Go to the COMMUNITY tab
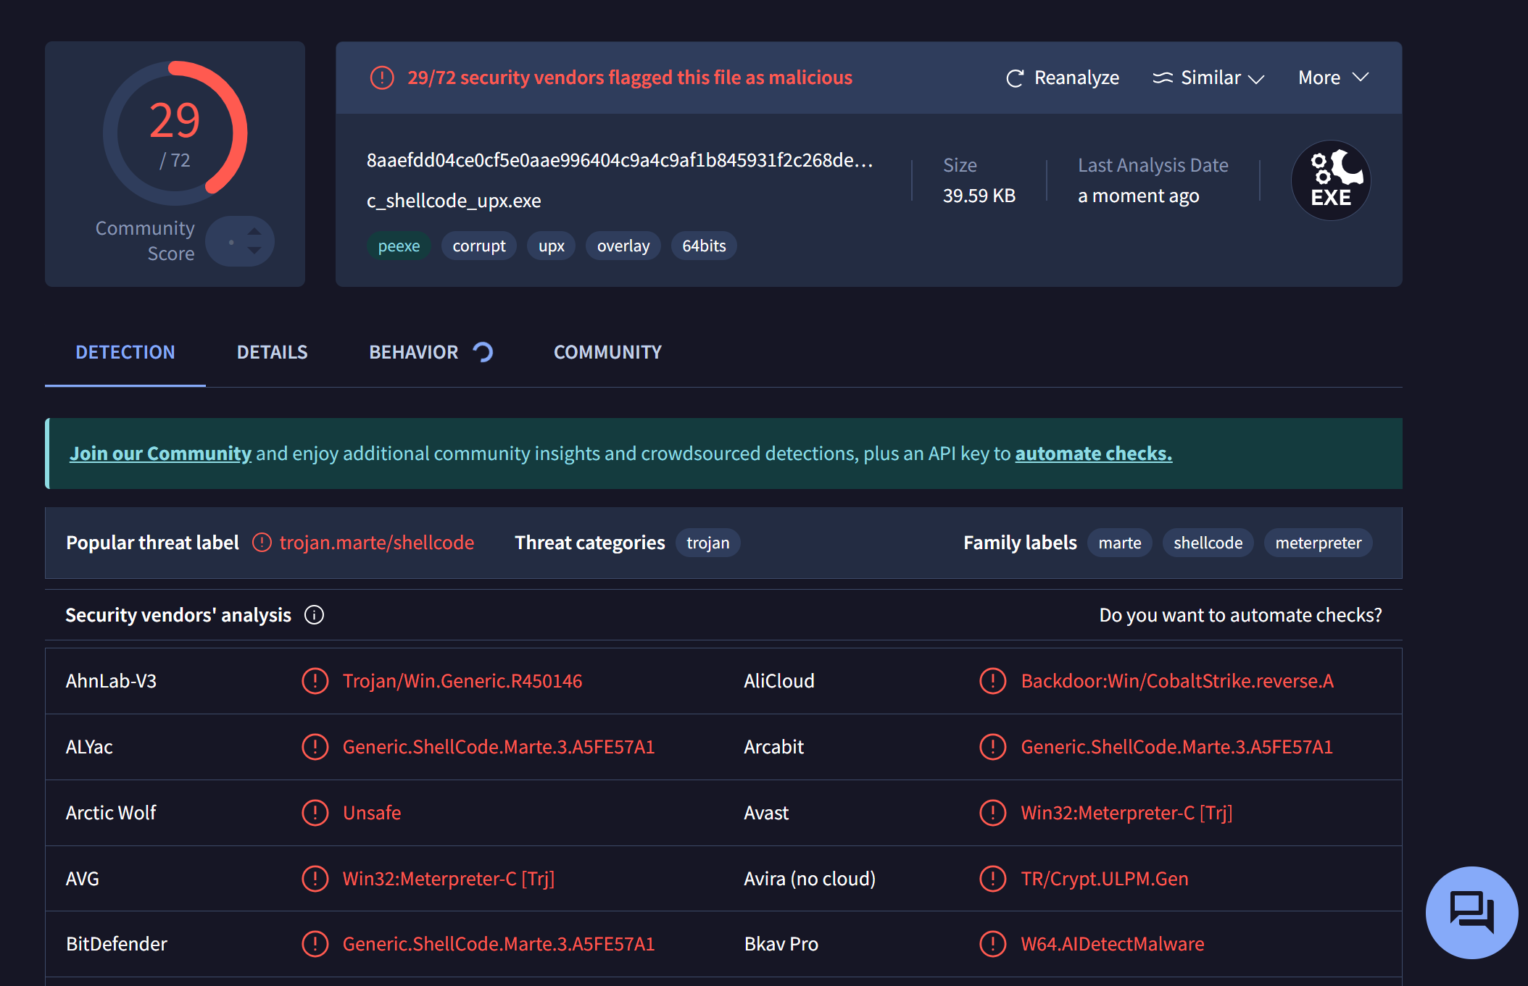The height and width of the screenshot is (986, 1528). coord(607,352)
